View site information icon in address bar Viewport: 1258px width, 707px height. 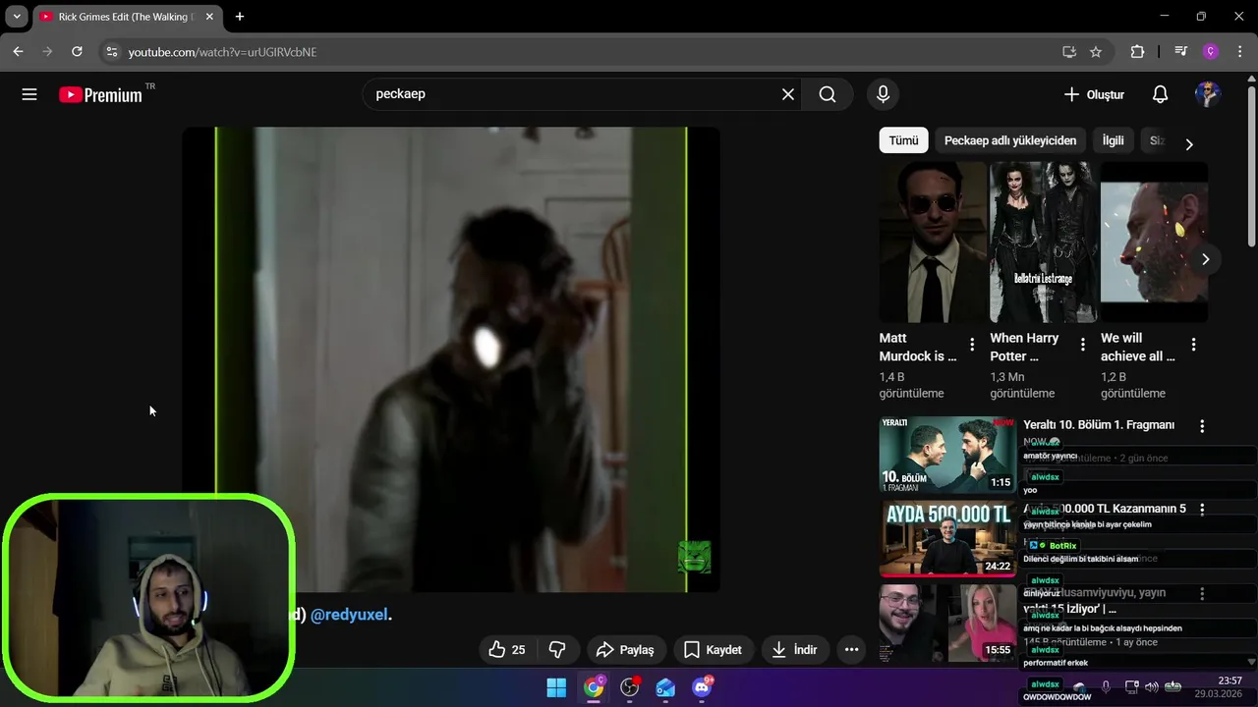(x=111, y=52)
